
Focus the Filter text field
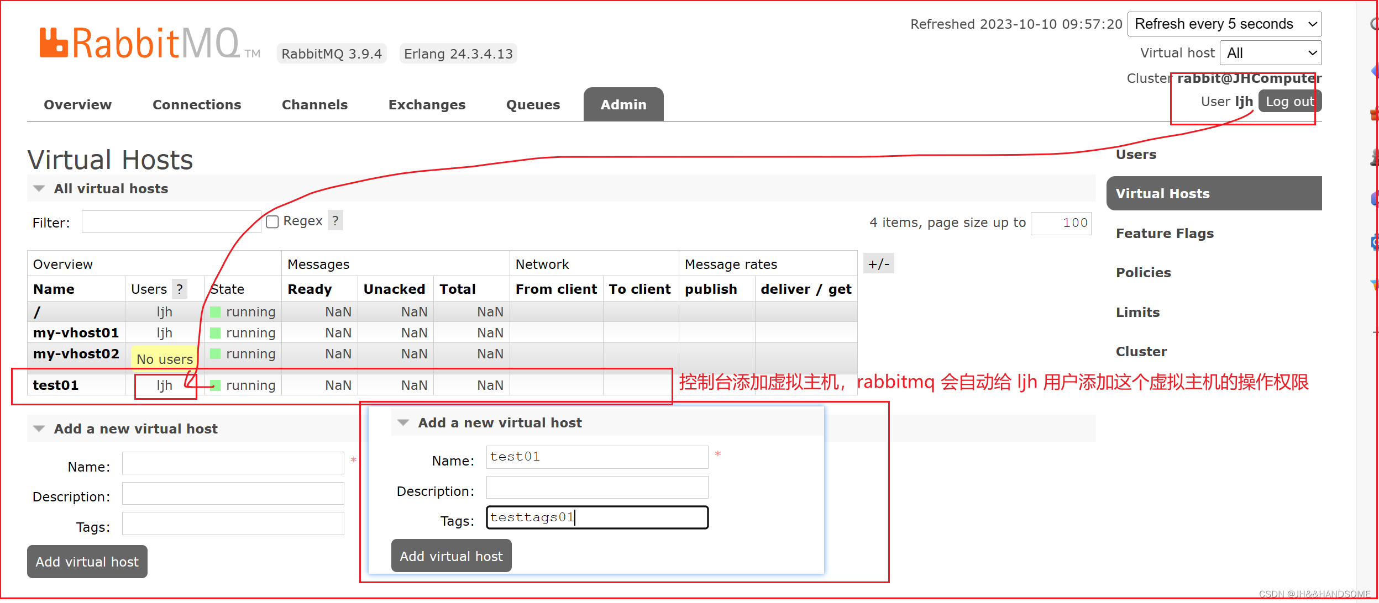click(x=171, y=222)
